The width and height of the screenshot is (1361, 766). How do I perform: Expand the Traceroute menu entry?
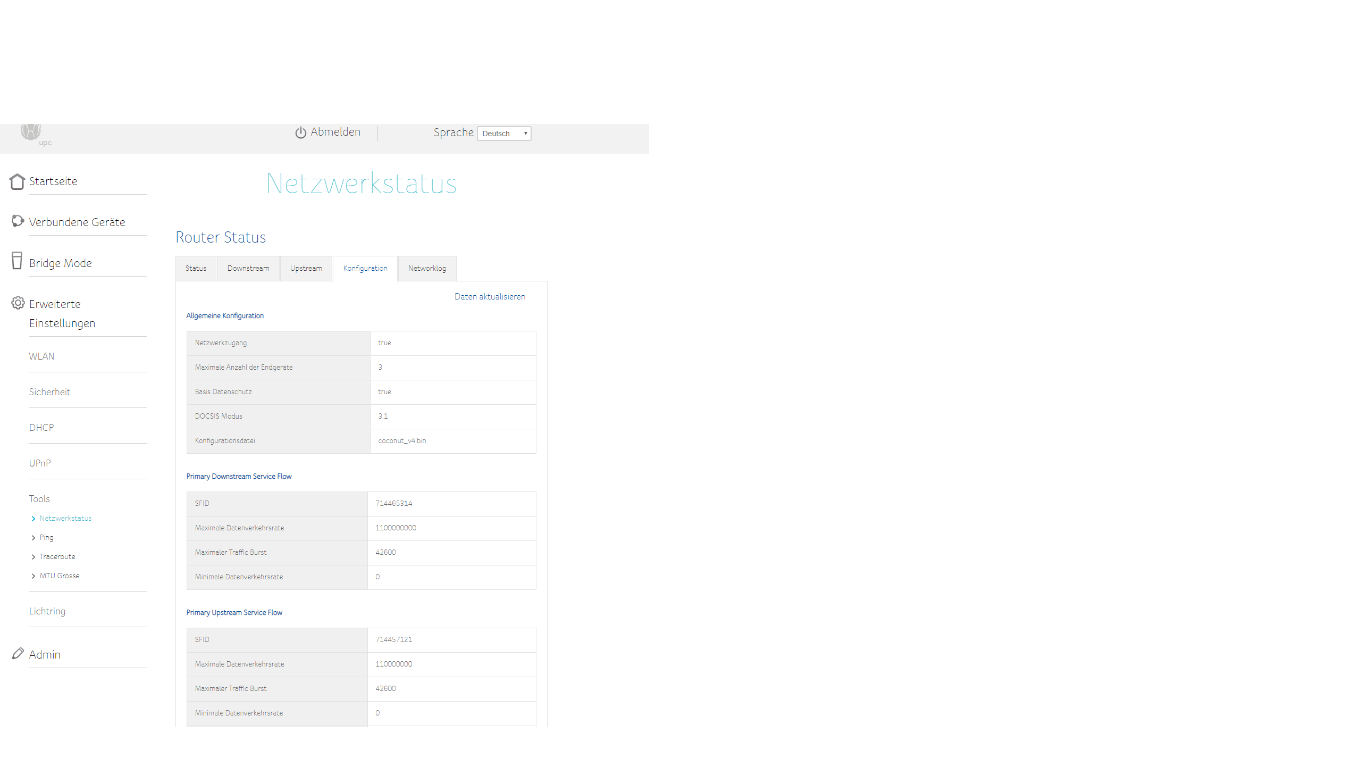tap(57, 557)
